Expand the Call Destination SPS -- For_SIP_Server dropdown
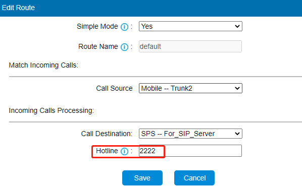 (x=190, y=134)
